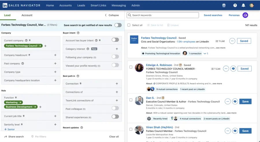Open notifications bell icon
This screenshot has width=260, height=142.
243,5
